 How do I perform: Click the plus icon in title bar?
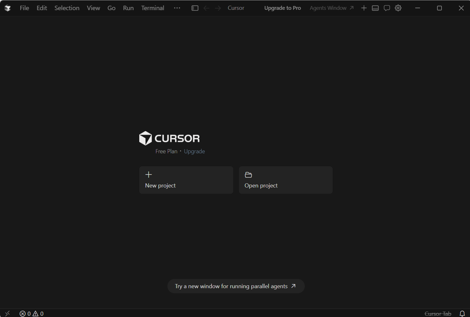tap(364, 8)
